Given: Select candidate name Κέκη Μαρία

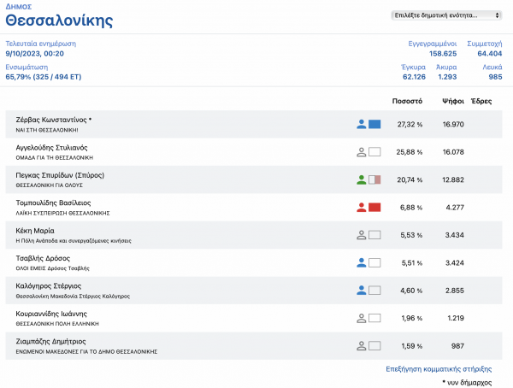Looking at the screenshot, I should (x=35, y=231).
